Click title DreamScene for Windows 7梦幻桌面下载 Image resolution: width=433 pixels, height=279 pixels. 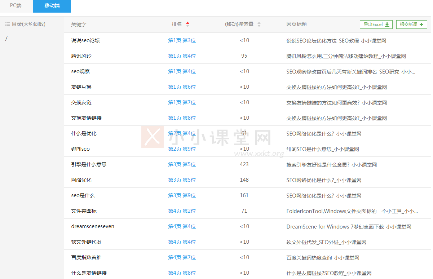pos(349,227)
